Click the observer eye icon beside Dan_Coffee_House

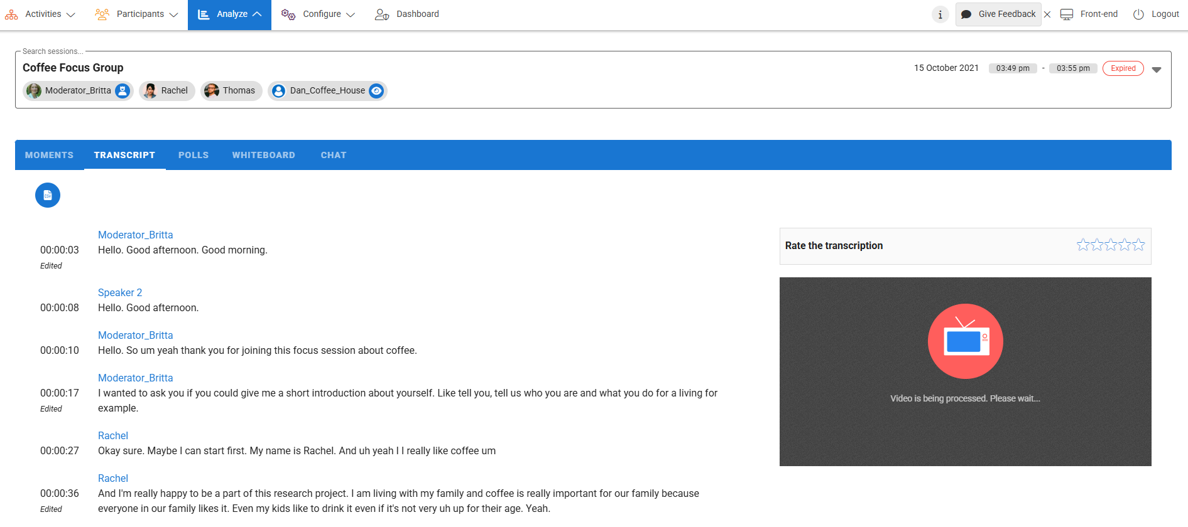click(x=376, y=91)
